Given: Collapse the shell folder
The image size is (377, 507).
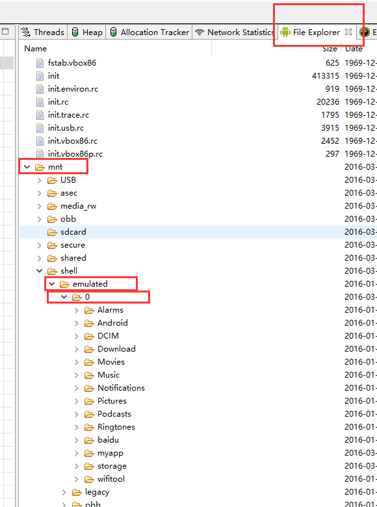Looking at the screenshot, I should 40,271.
